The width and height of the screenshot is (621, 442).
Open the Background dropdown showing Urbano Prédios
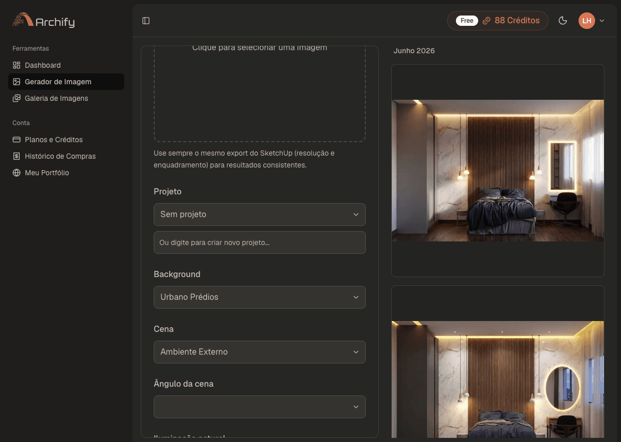(x=260, y=297)
